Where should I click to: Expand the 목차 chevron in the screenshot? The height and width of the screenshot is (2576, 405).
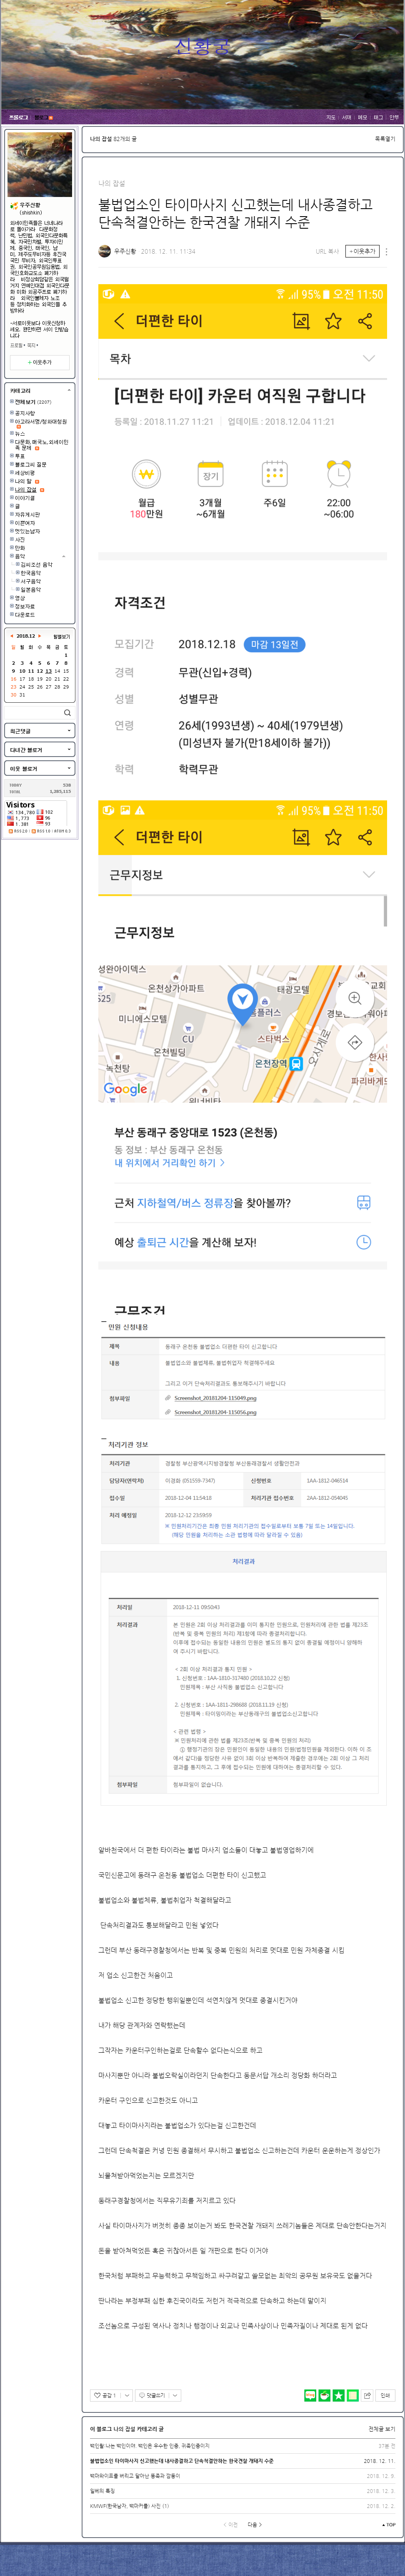[369, 359]
